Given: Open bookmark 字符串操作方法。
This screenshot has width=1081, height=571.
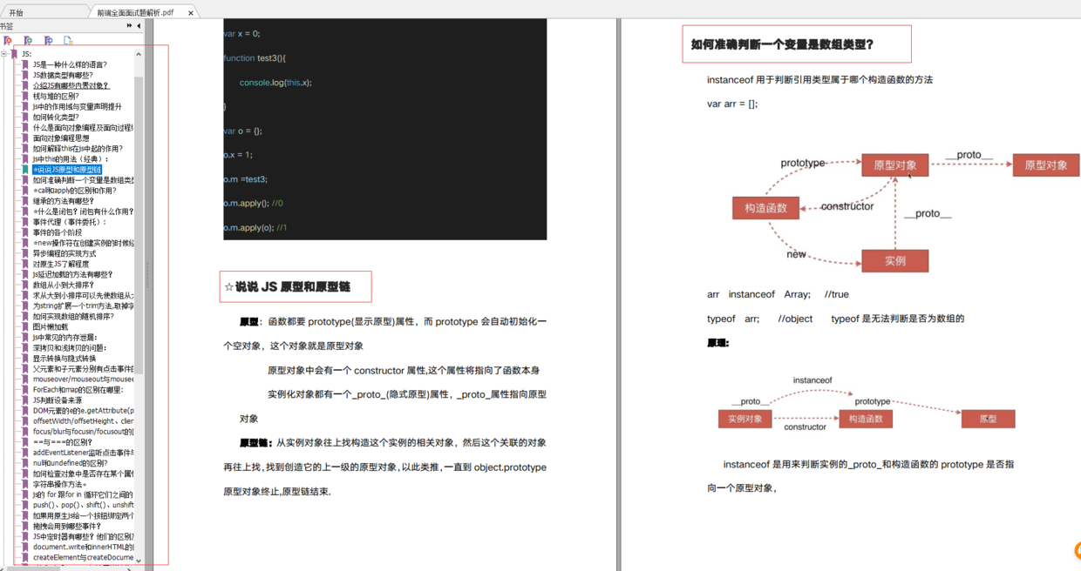Looking at the screenshot, I should click(60, 484).
